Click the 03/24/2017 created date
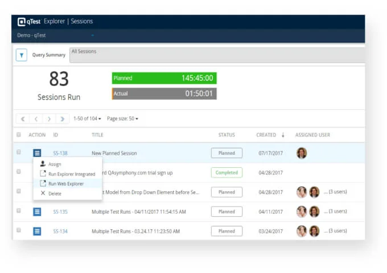Screen dimensions: 387x273 click(x=270, y=231)
